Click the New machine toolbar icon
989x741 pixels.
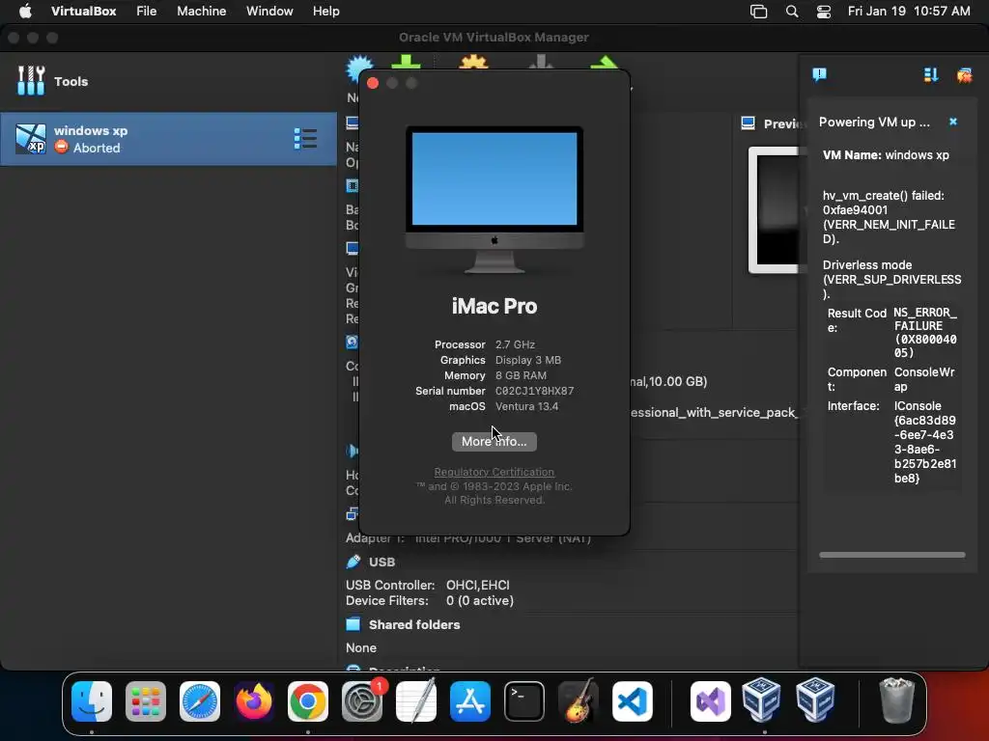pyautogui.click(x=360, y=67)
